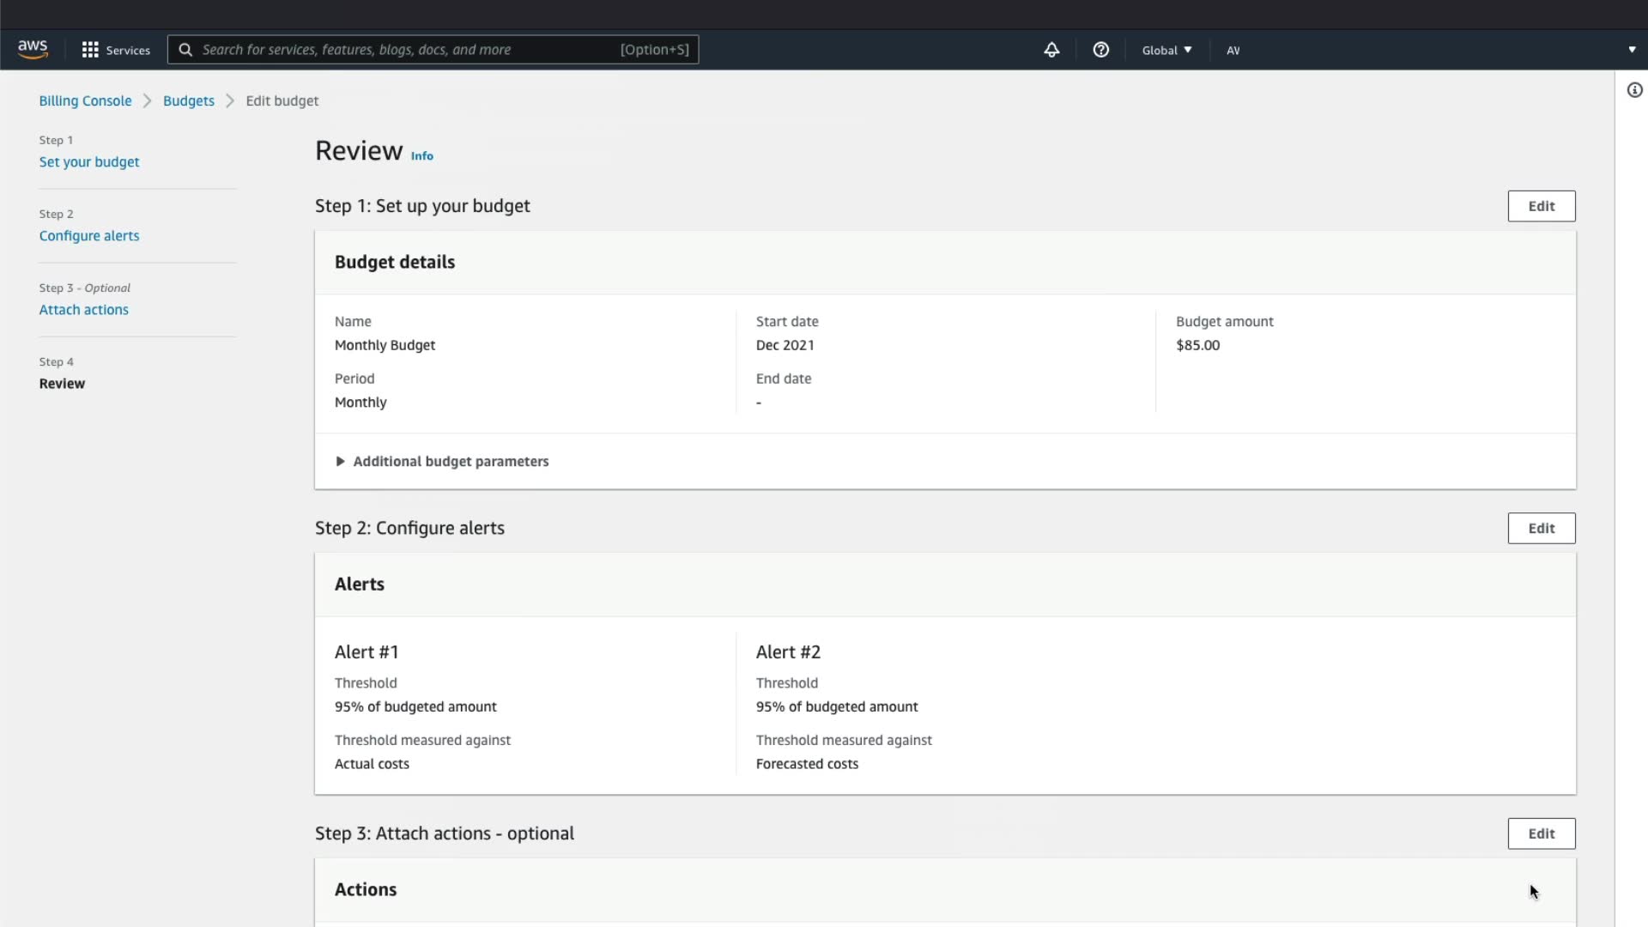The width and height of the screenshot is (1648, 927).
Task: Open the AV account menu
Action: [x=1233, y=50]
